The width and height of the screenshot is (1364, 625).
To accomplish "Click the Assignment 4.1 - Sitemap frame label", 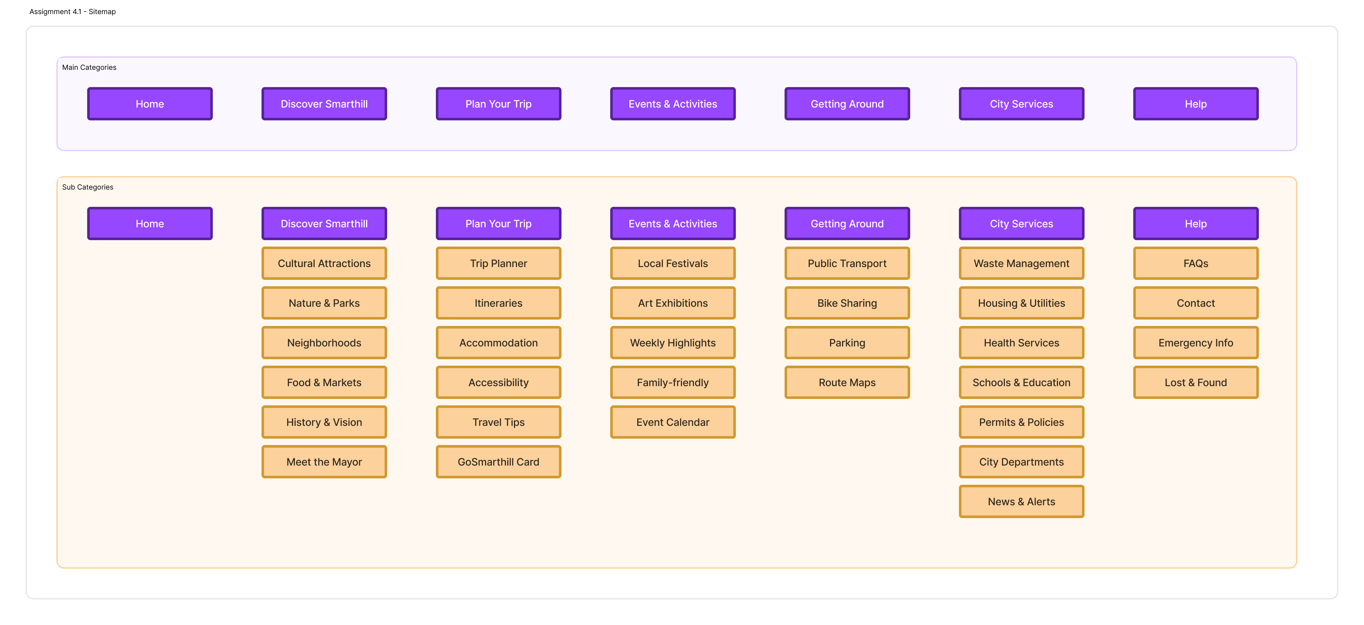I will [72, 12].
